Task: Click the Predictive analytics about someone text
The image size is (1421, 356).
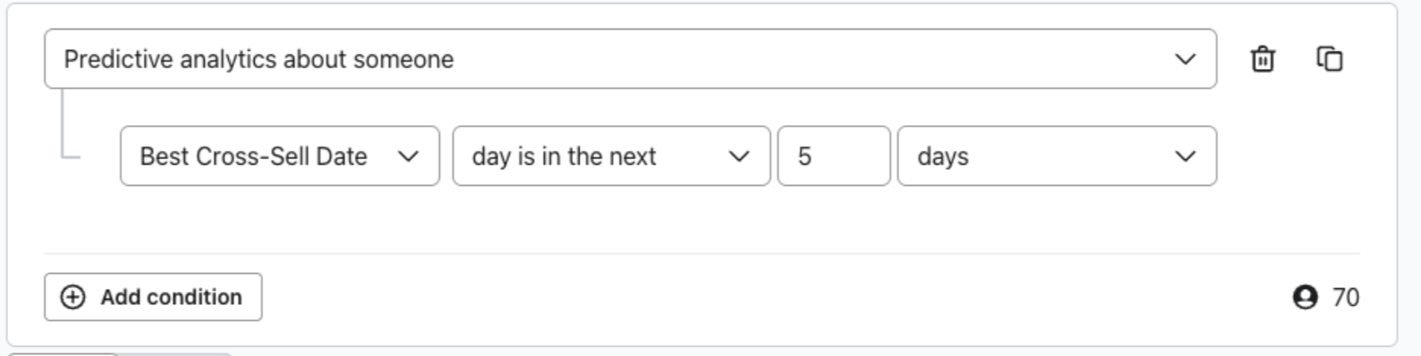Action: click(x=259, y=59)
